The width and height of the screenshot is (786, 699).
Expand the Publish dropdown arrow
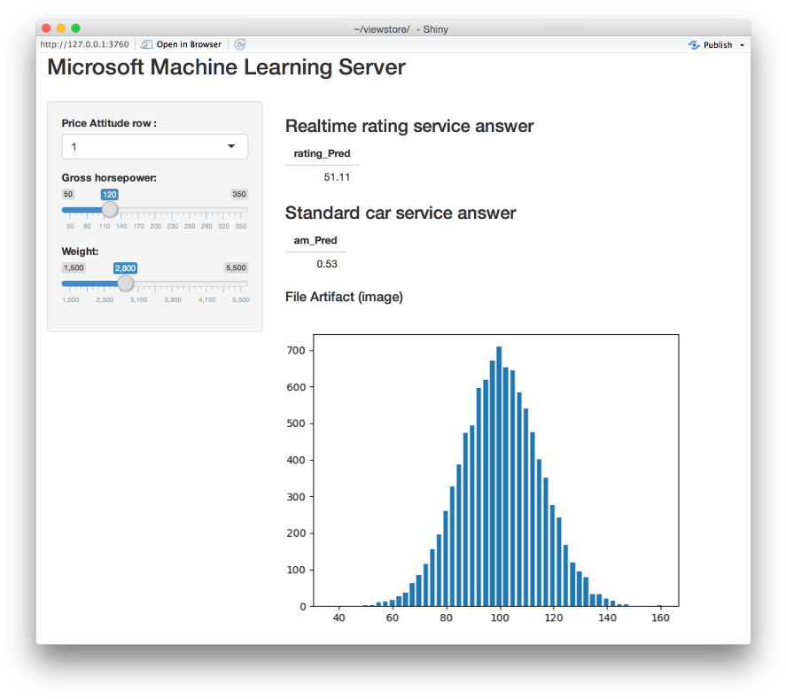tap(742, 45)
